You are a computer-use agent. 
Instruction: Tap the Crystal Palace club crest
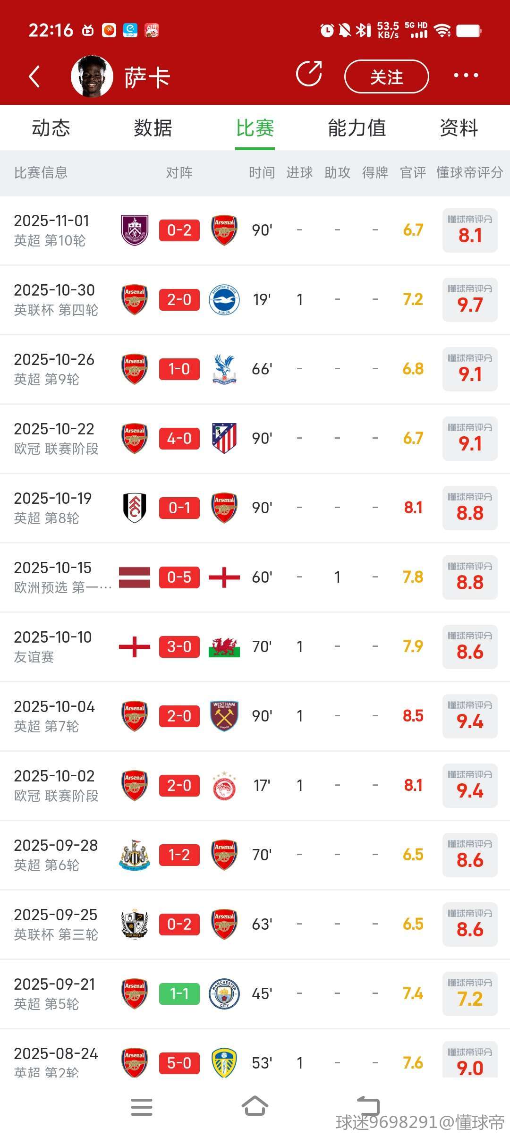click(224, 369)
